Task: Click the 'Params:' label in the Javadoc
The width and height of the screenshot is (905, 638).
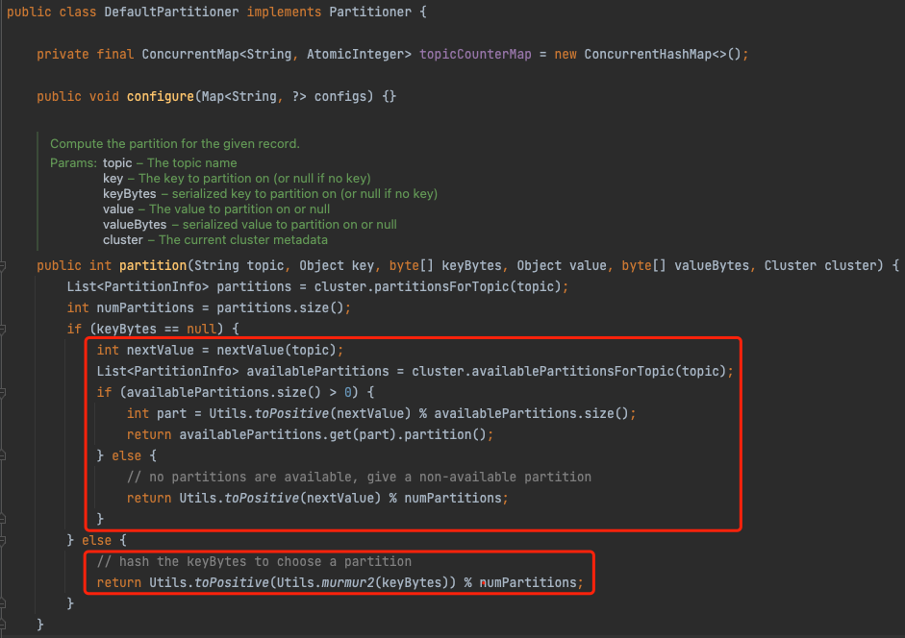Action: (x=73, y=163)
